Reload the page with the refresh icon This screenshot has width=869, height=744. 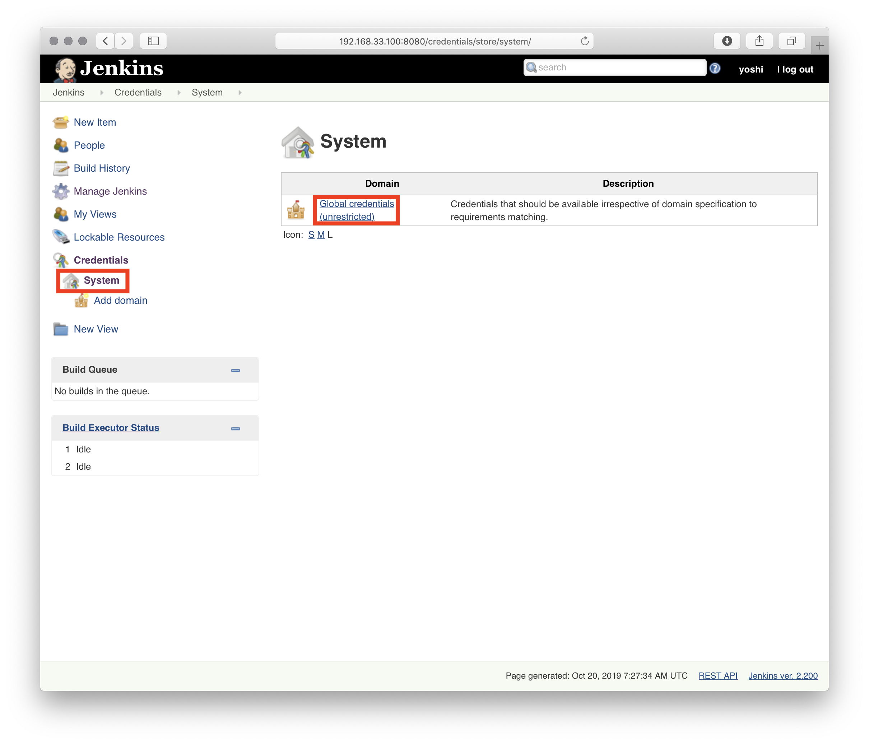click(x=585, y=41)
